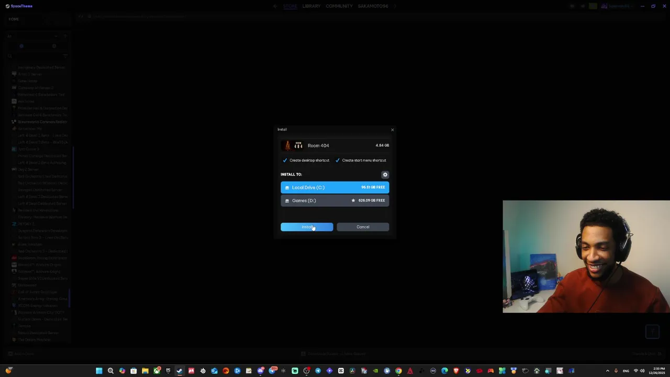Switch the ENG input language indicator

click(x=626, y=371)
